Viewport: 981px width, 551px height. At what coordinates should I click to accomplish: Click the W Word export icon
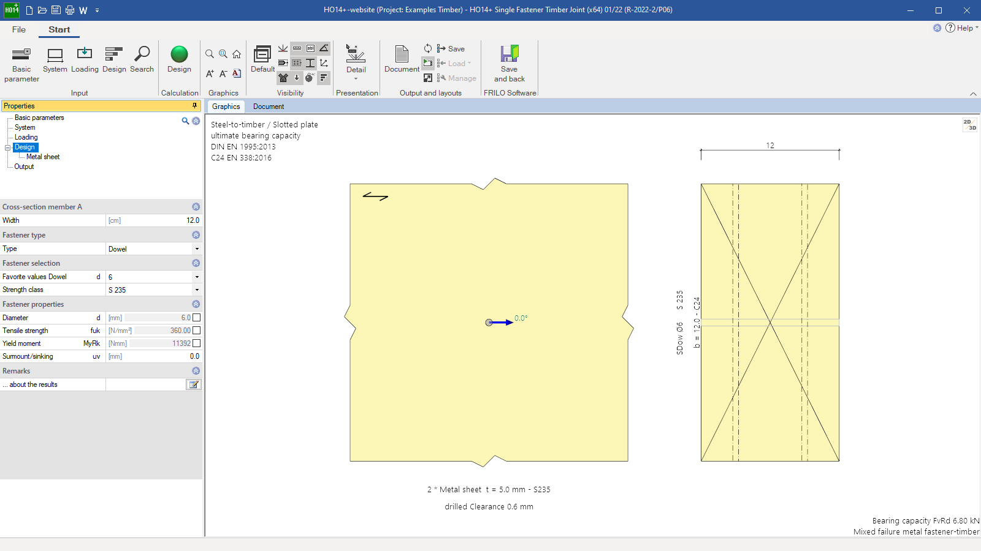(83, 10)
